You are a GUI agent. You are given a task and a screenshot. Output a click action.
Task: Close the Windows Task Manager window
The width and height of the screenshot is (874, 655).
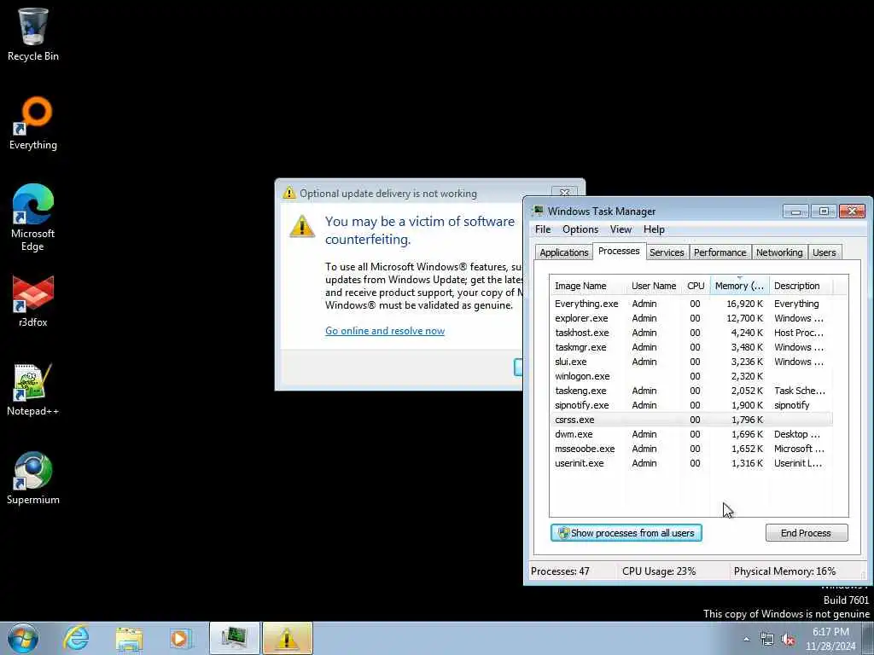[x=852, y=212]
